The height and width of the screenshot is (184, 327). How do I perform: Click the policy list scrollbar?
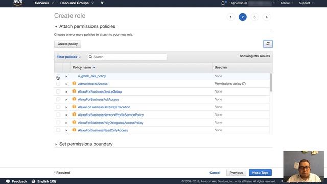point(271,82)
